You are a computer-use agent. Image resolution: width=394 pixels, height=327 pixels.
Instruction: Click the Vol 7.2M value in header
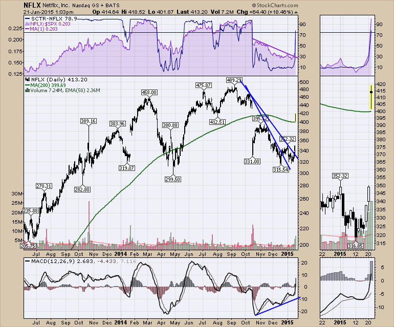(x=222, y=12)
